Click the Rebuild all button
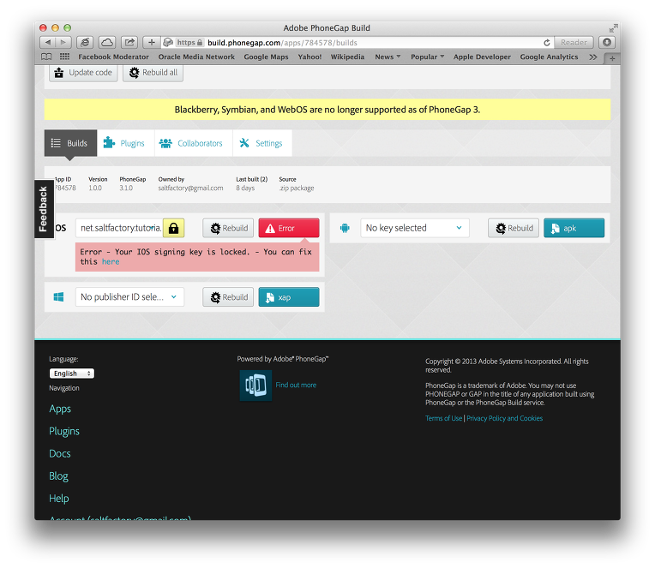655x568 pixels. (x=153, y=73)
